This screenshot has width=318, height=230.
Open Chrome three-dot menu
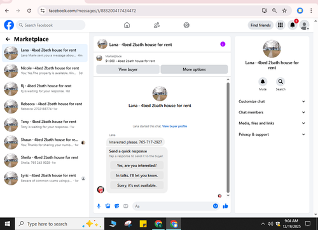point(311,11)
